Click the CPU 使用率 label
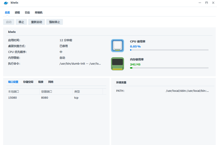Screen dimensions: 217x145 (138, 41)
